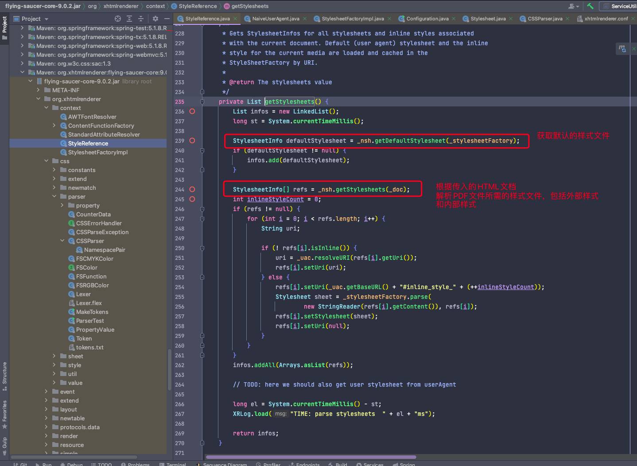Image resolution: width=637 pixels, height=466 pixels.
Task: Hide the Project panel with minus icon
Action: [167, 19]
